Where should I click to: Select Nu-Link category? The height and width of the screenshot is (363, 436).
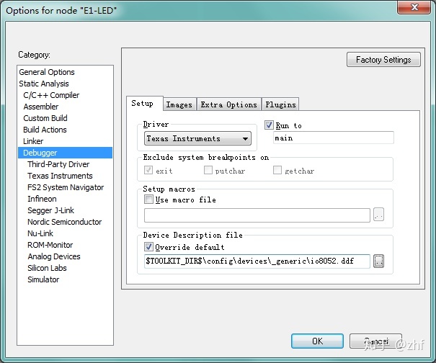coord(40,233)
